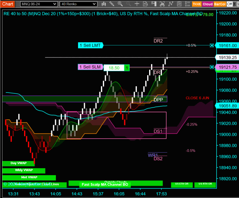Screen dimensions: 239x198
Task: Click the DR2 pivot label
Action: pos(158,41)
